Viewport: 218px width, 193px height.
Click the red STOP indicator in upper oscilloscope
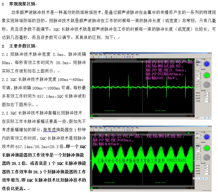pyautogui.click(x=92, y=60)
